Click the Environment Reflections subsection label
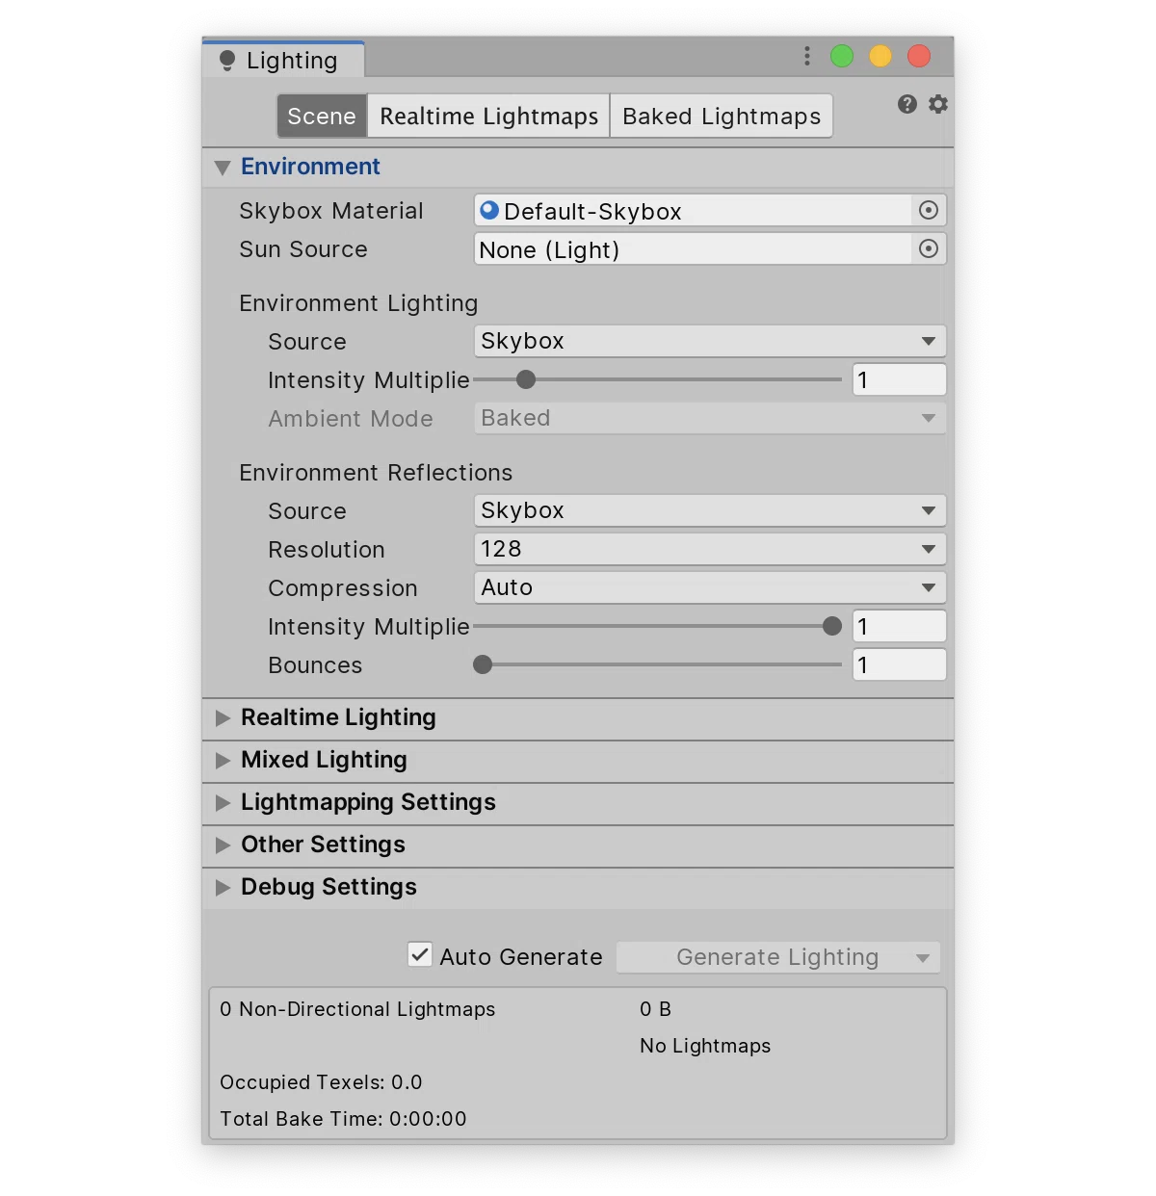 [x=376, y=473]
